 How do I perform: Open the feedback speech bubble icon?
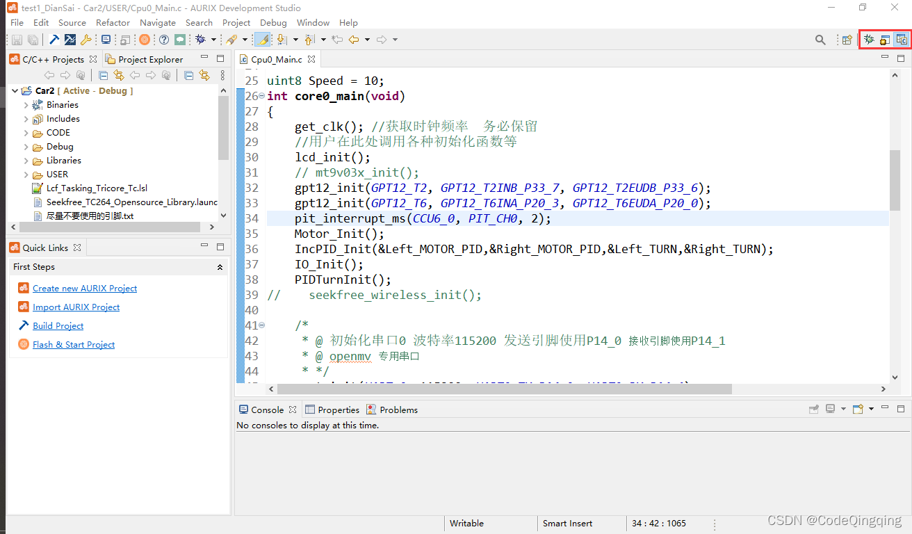click(x=181, y=40)
